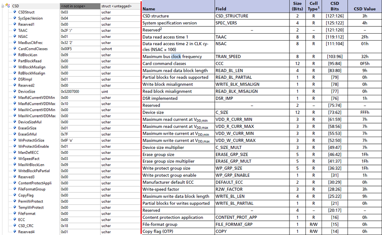Click the field icon beside EraseGrMul
The width and height of the screenshot is (382, 235).
coord(15,134)
